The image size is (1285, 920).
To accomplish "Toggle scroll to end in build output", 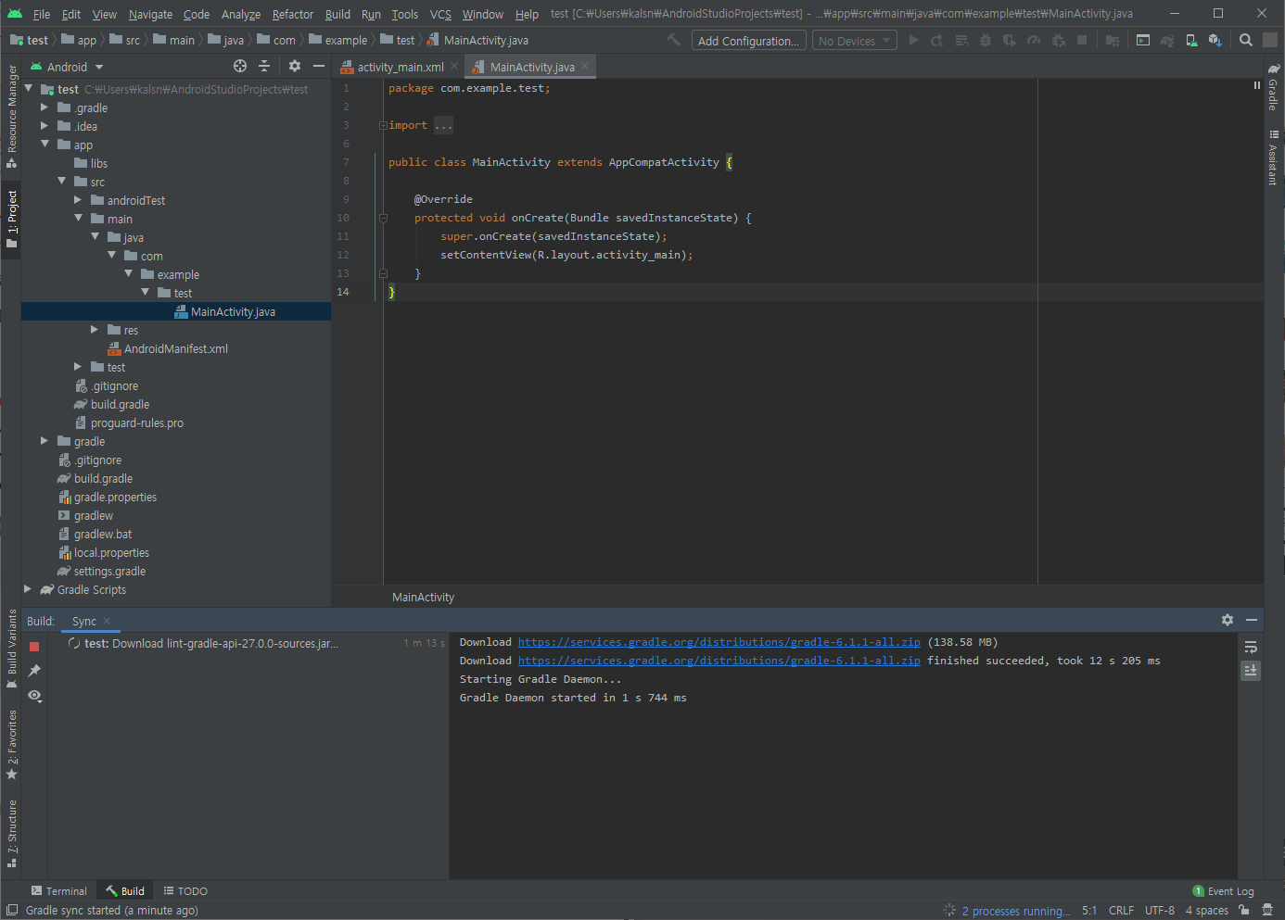I will coord(1251,670).
